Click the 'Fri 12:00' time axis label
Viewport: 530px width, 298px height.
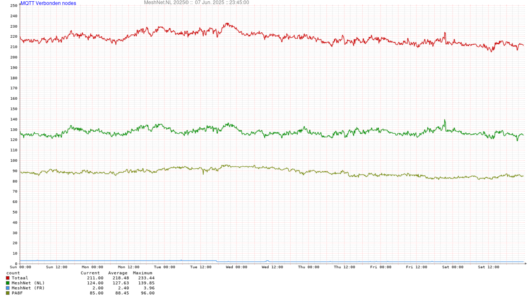coord(417,267)
